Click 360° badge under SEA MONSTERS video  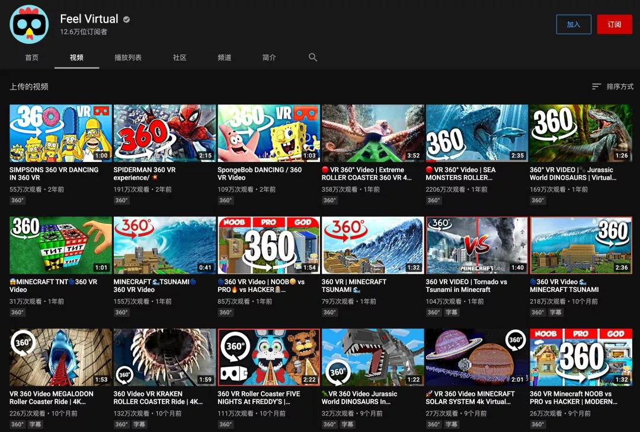433,201
